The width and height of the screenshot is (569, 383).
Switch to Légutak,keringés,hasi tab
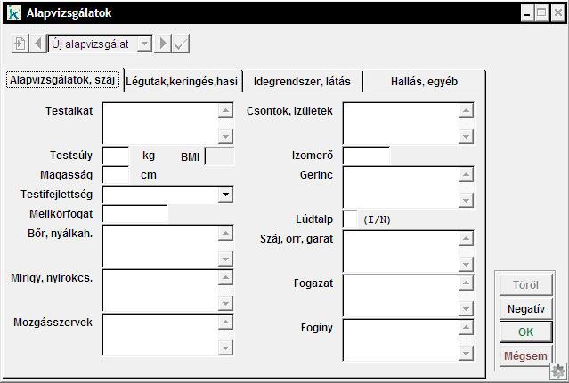click(182, 82)
